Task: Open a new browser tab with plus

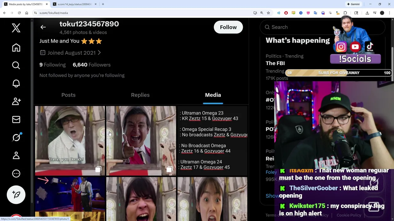Action: [103, 4]
